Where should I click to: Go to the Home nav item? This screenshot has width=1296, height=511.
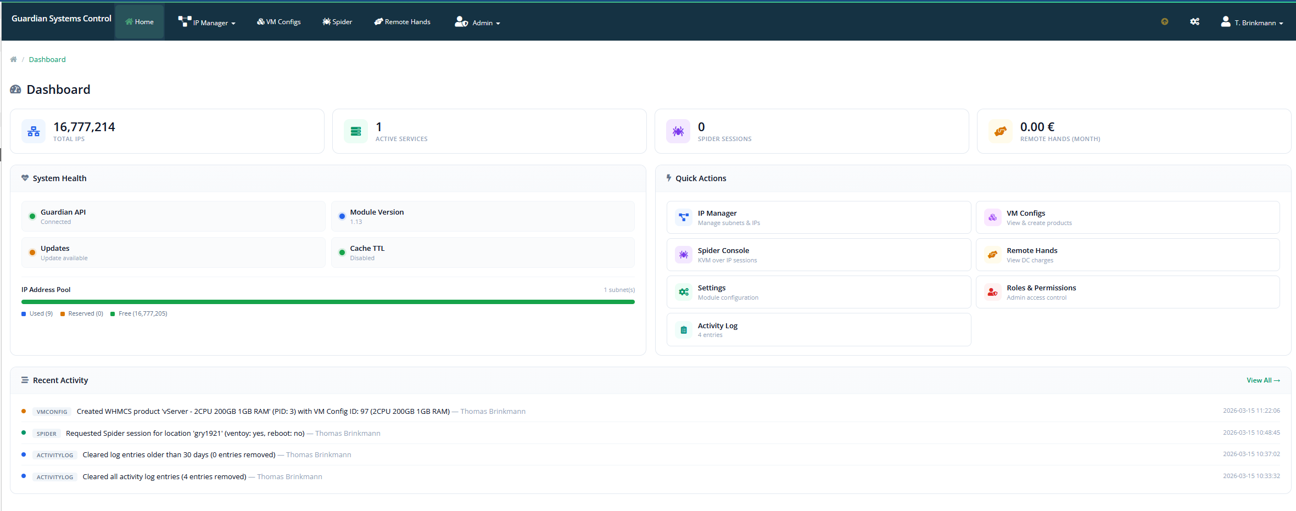(x=139, y=22)
